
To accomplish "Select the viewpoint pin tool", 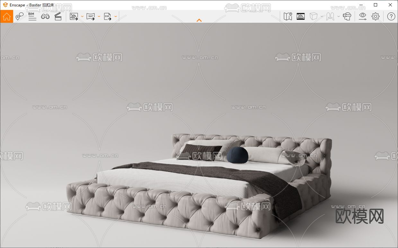I will coord(19,16).
